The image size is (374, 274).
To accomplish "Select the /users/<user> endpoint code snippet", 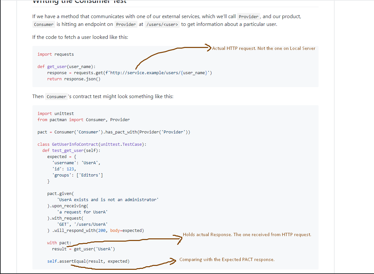I will click(162, 24).
